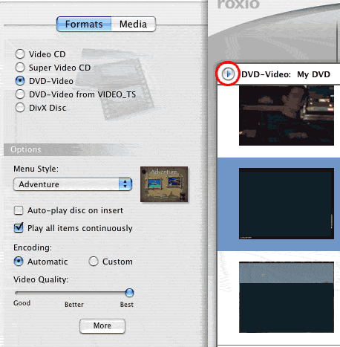Switch to the Formats tab
The height and width of the screenshot is (347, 340).
click(x=84, y=25)
